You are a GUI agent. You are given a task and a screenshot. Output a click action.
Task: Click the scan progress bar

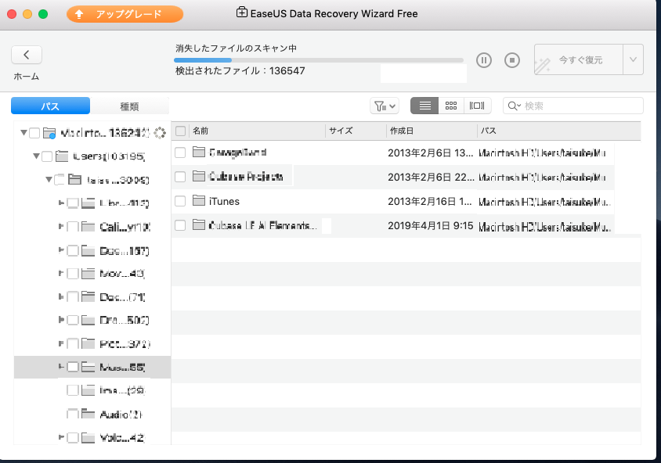[x=319, y=60]
